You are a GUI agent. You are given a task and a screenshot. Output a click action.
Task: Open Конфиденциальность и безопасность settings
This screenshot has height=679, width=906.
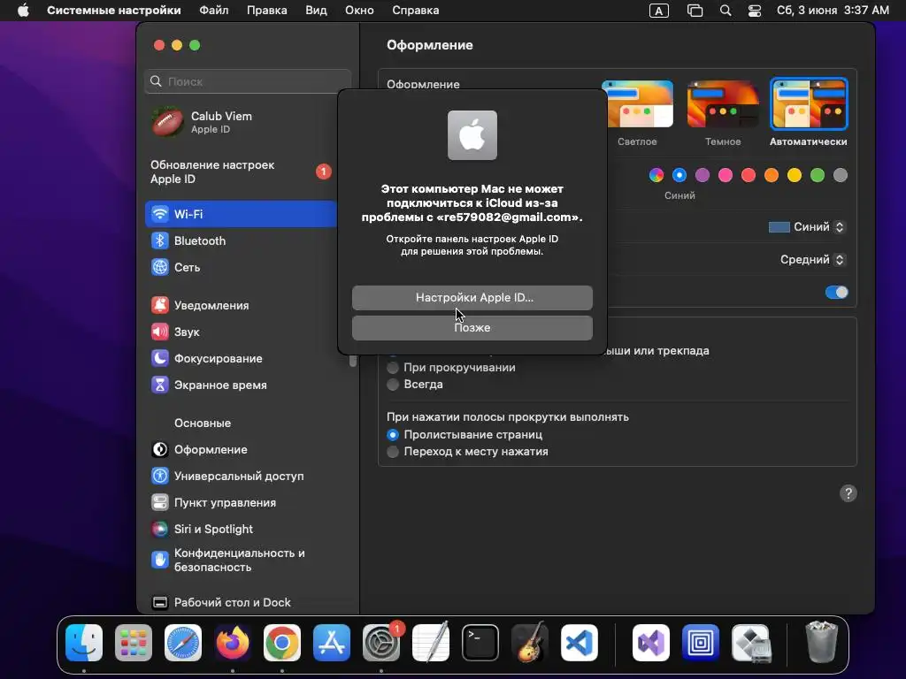[x=242, y=560]
